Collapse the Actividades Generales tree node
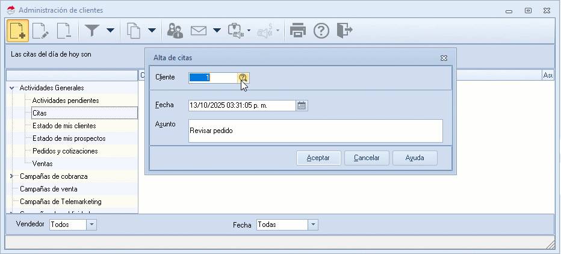 click(x=11, y=88)
